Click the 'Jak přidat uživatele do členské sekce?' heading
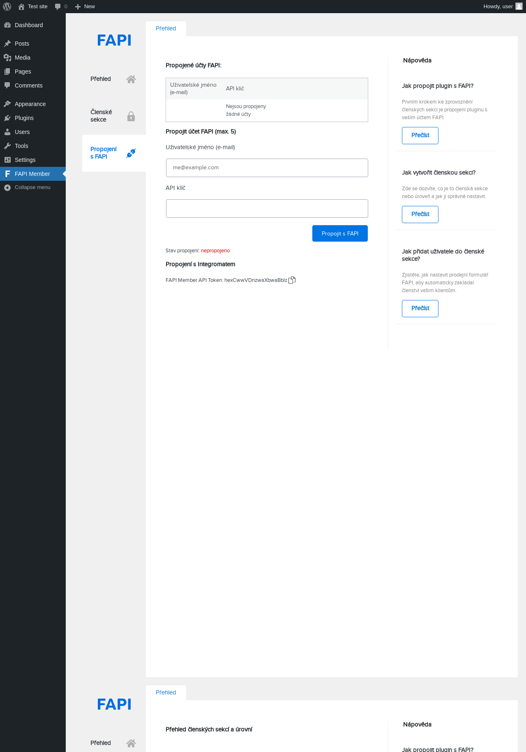526x752 pixels. point(443,255)
